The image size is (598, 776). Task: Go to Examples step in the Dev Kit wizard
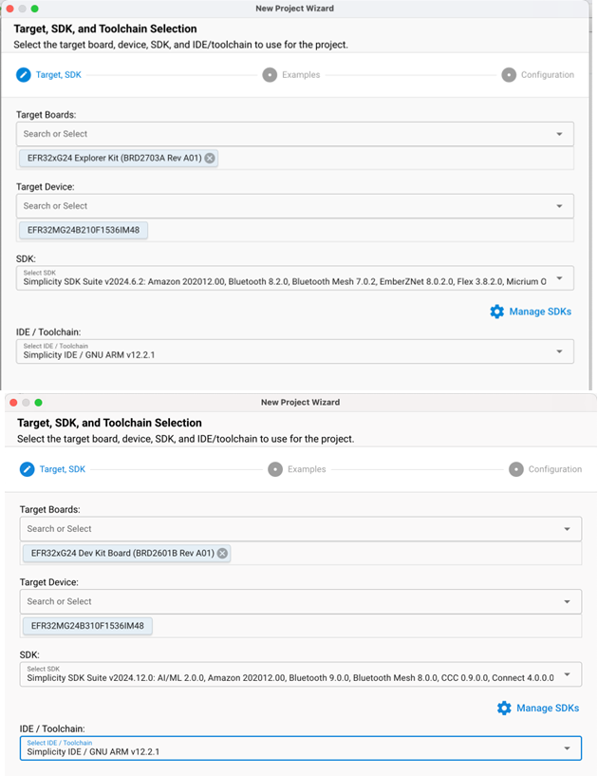(306, 469)
